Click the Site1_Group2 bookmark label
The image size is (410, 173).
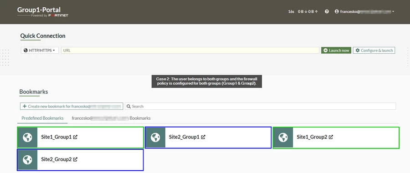(312, 137)
